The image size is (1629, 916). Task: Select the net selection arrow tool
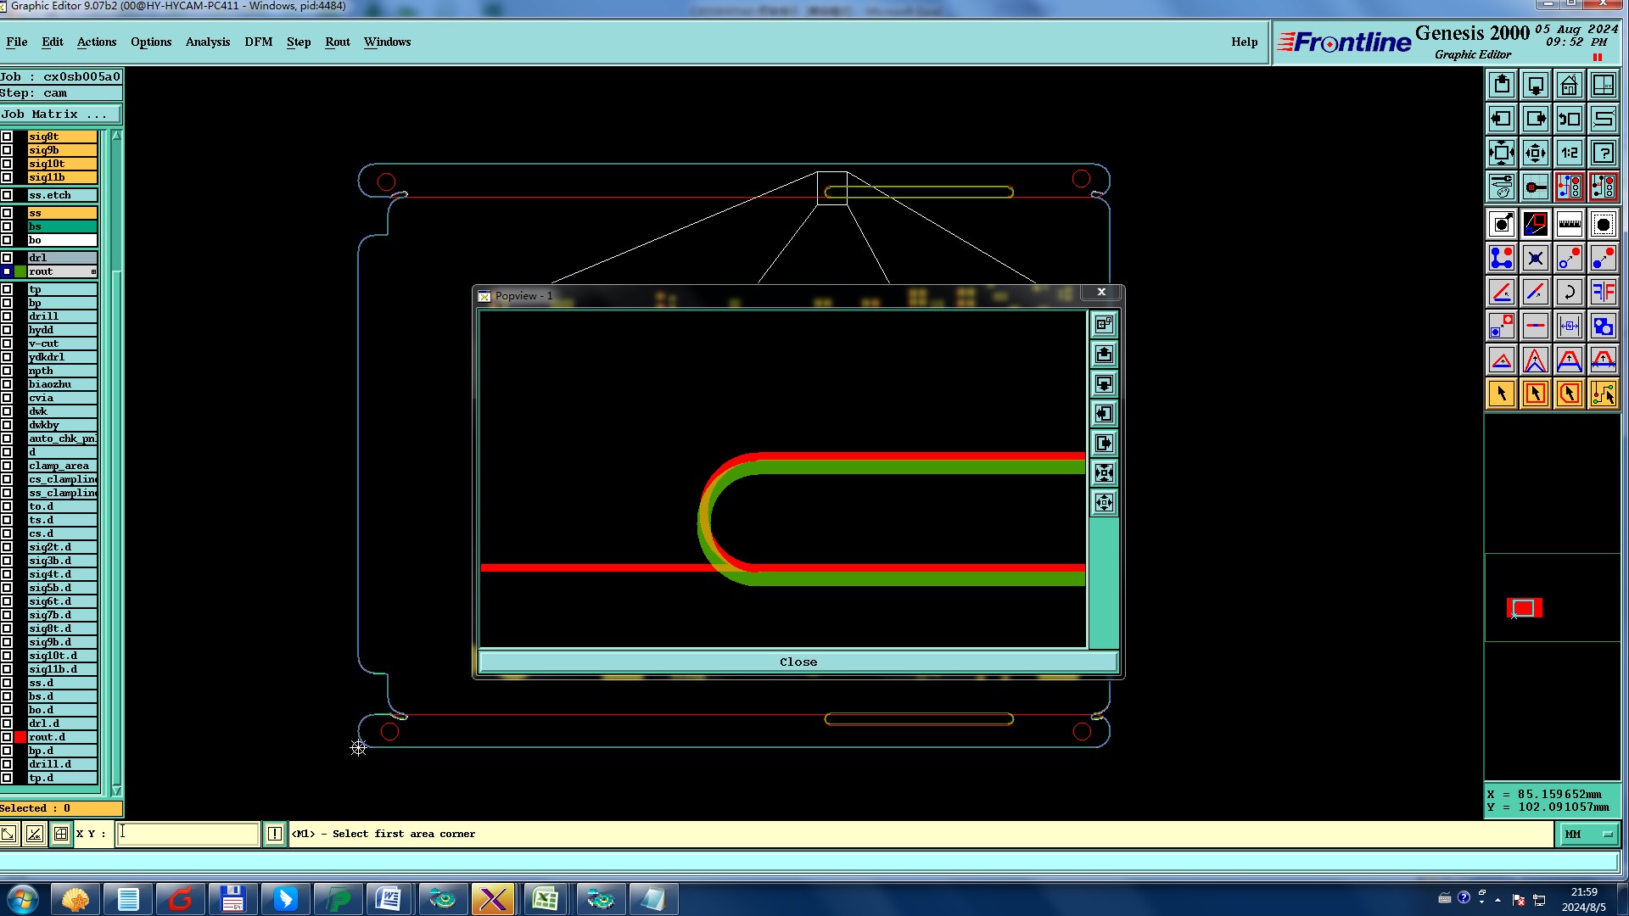[x=1603, y=394]
